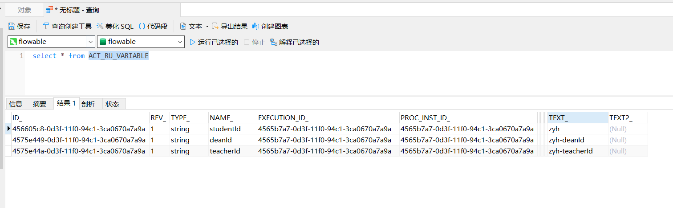
Task: Open the Profile (剖析) tab
Action: tap(88, 104)
